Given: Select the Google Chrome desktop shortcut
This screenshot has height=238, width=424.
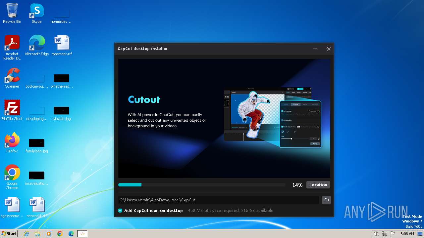Looking at the screenshot, I should coord(12,177).
